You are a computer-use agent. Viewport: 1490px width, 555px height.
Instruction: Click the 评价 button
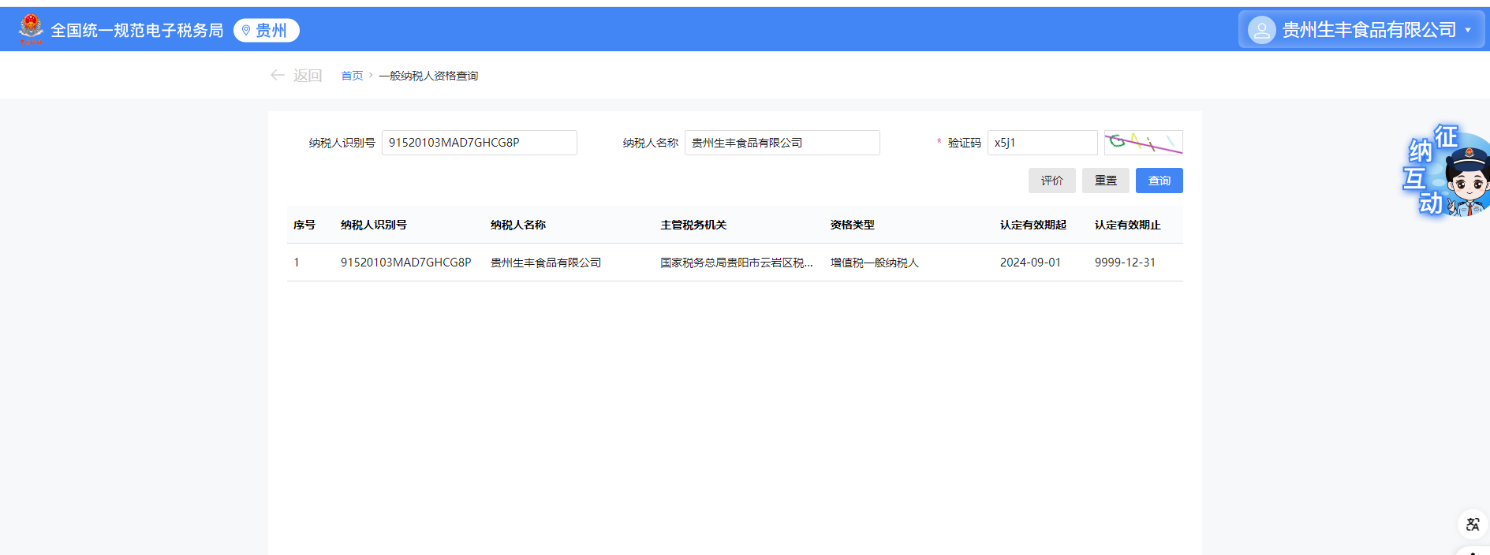[x=1051, y=181]
